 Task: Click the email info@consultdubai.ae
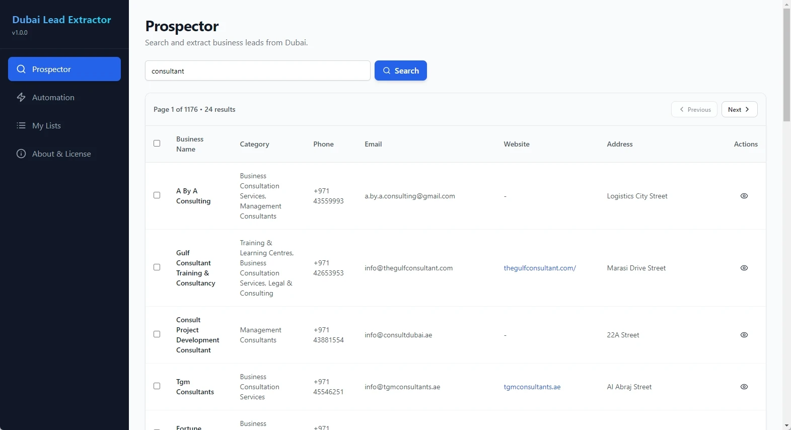pos(398,335)
